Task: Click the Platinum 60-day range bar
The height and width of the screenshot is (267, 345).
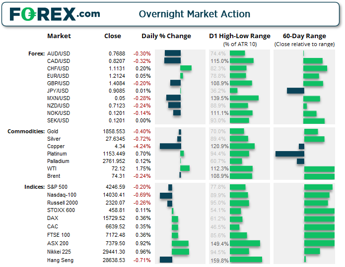Action: click(289, 154)
